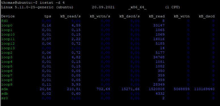Click the loop11 kB_read value '16016'
The image size is (220, 106).
tap(159, 39)
